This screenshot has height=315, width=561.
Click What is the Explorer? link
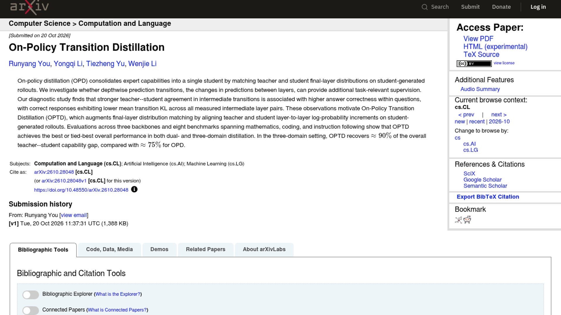pyautogui.click(x=118, y=294)
